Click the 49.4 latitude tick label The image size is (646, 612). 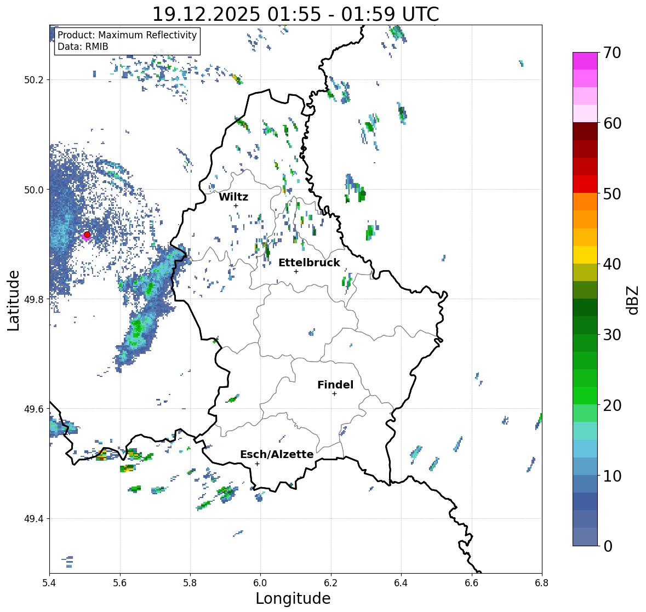coord(34,519)
